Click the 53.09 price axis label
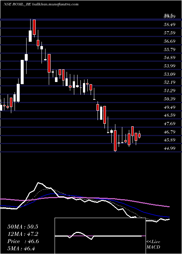Viewport: 182px width, 254px height. (x=170, y=74)
